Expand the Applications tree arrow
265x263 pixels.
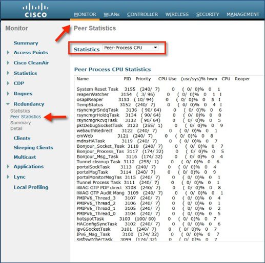pyautogui.click(x=8, y=166)
